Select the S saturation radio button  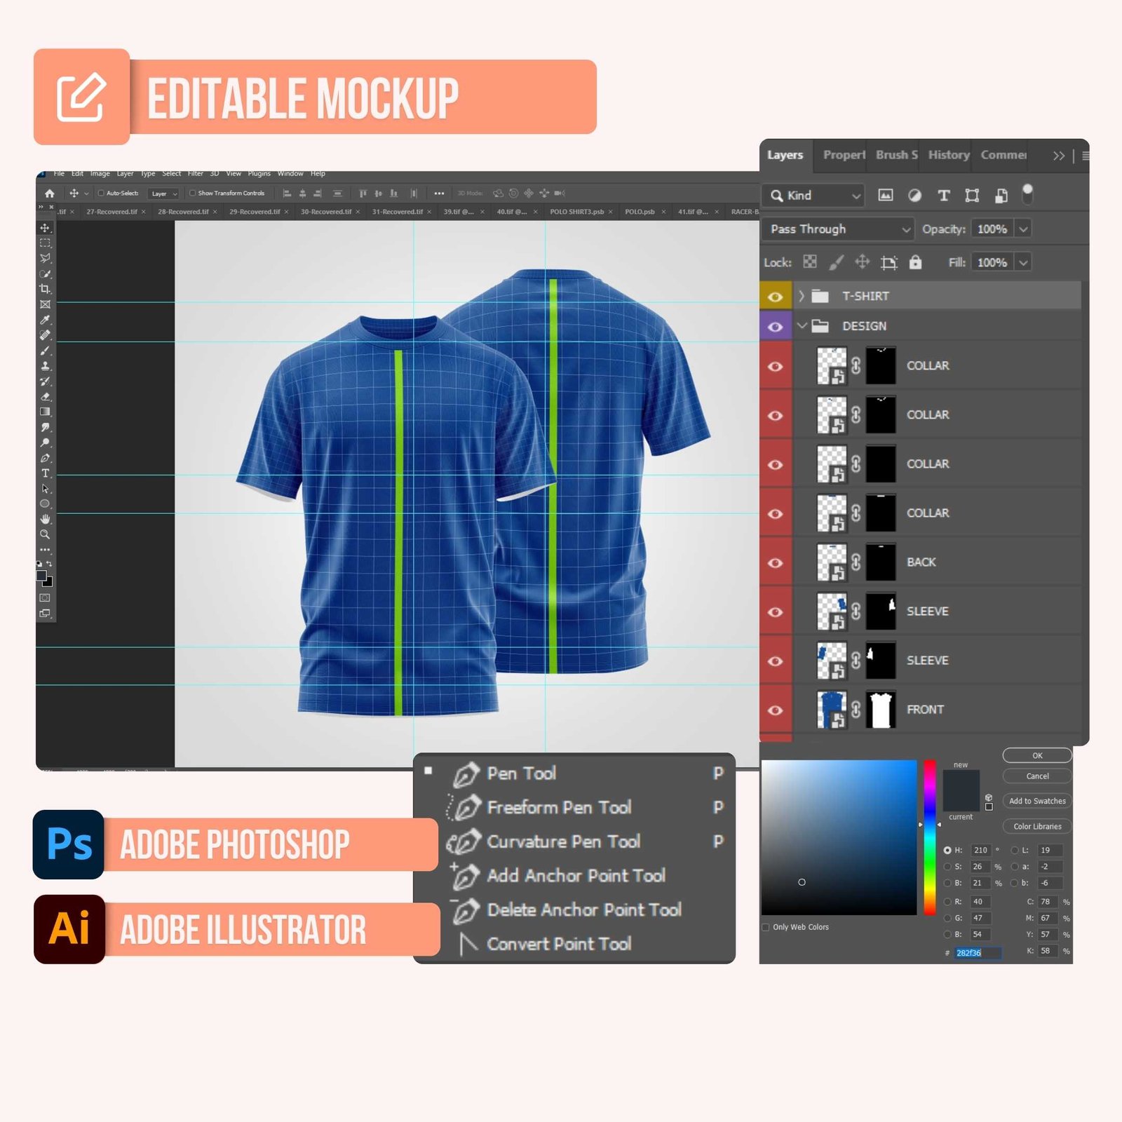point(947,867)
